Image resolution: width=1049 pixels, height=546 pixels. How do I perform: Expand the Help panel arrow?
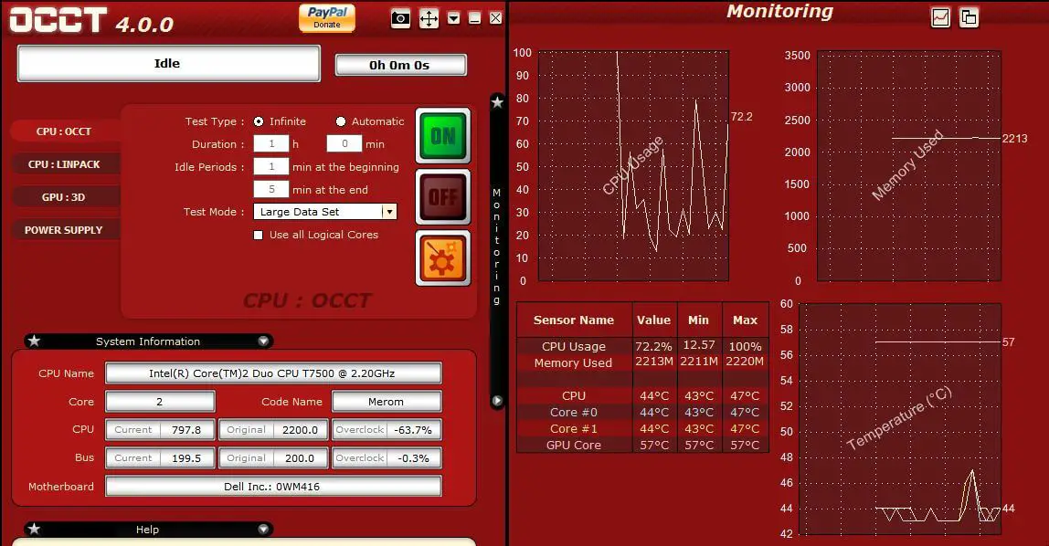[263, 530]
